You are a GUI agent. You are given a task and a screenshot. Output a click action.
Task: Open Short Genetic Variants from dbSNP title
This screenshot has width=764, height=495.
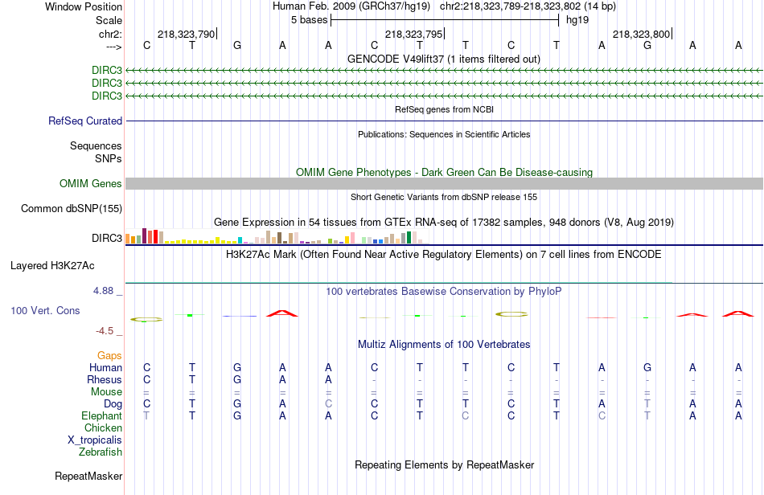[444, 197]
